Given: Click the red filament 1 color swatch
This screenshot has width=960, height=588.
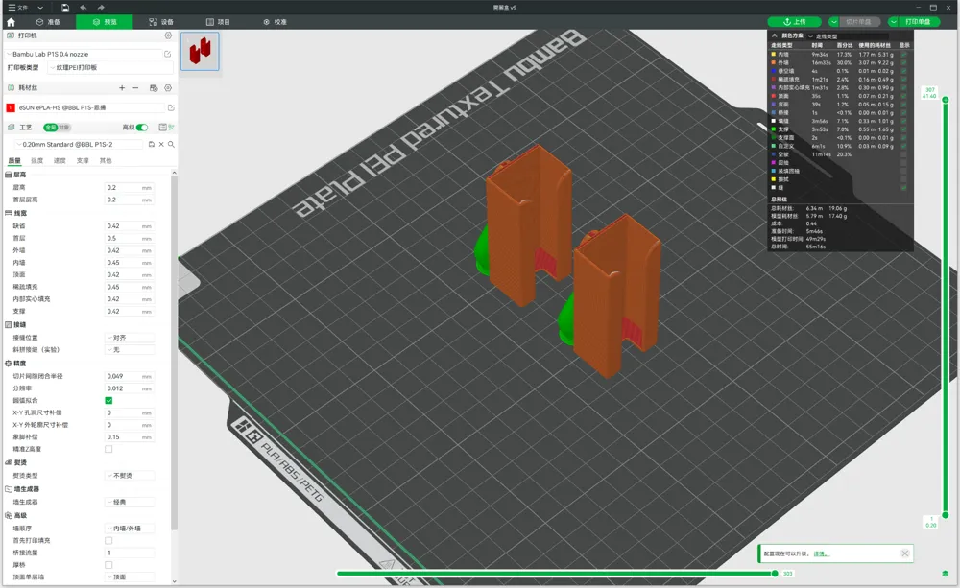Looking at the screenshot, I should (11, 107).
